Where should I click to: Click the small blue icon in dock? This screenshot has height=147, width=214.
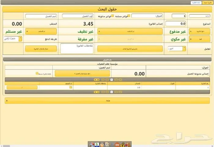point(112,145)
